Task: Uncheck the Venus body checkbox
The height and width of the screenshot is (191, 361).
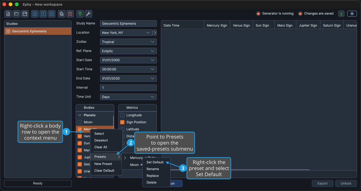Action: click(80, 136)
